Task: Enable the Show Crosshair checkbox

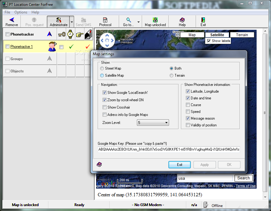Action: (104, 107)
